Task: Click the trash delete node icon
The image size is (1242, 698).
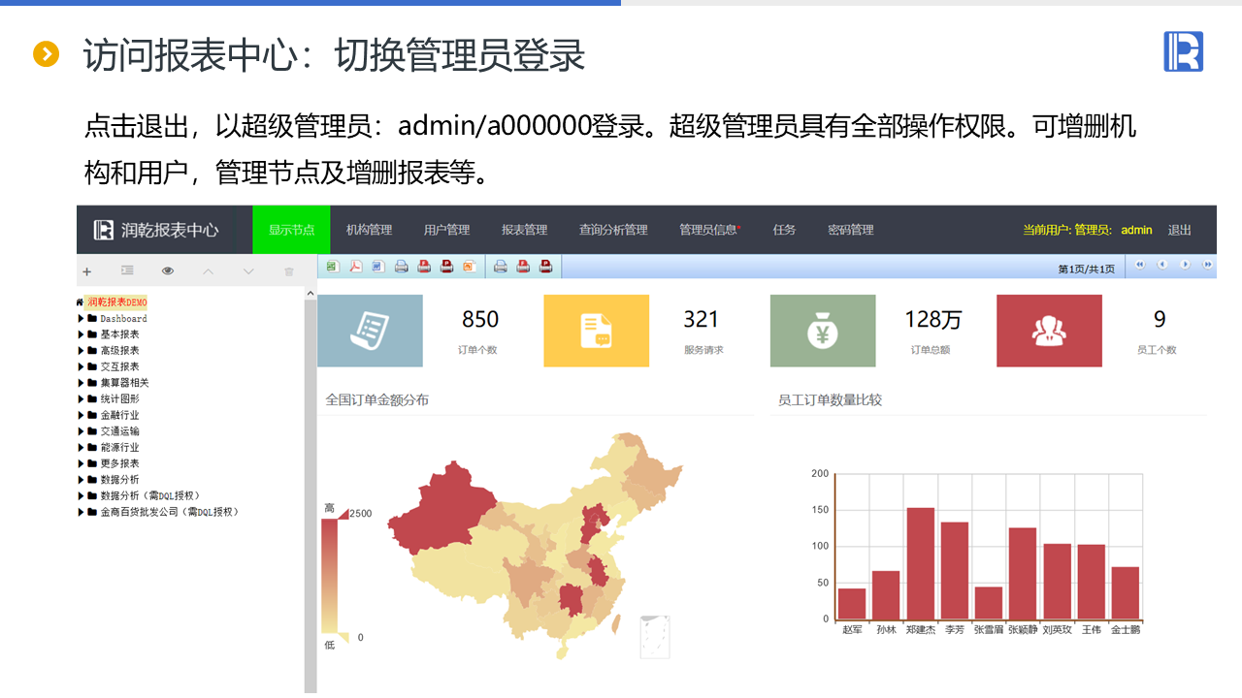Action: pos(289,271)
